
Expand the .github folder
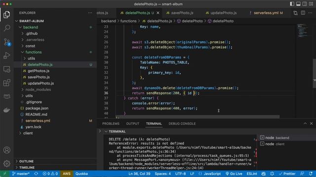tap(55, 33)
